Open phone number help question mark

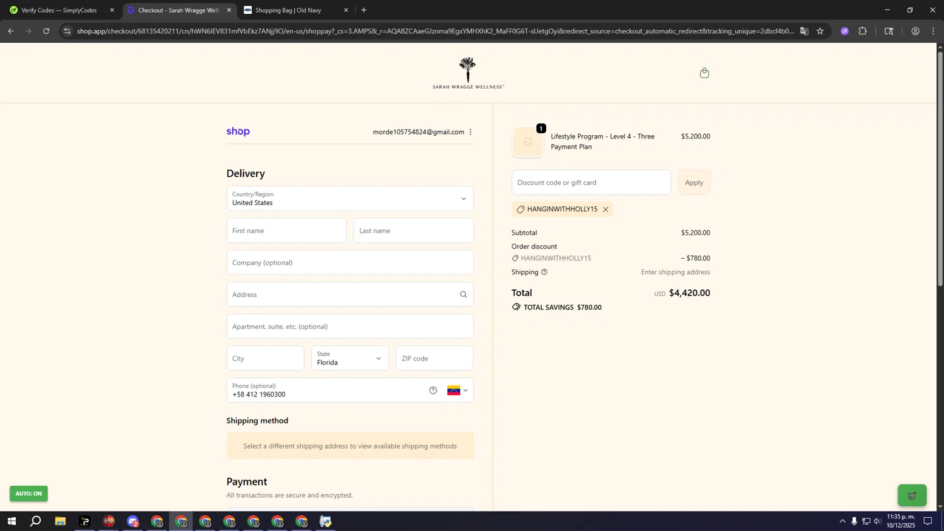433,391
